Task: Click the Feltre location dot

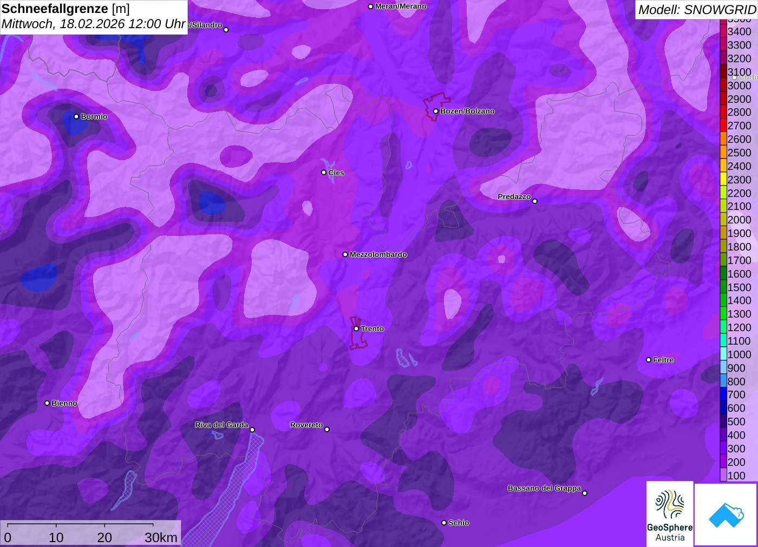Action: [649, 360]
